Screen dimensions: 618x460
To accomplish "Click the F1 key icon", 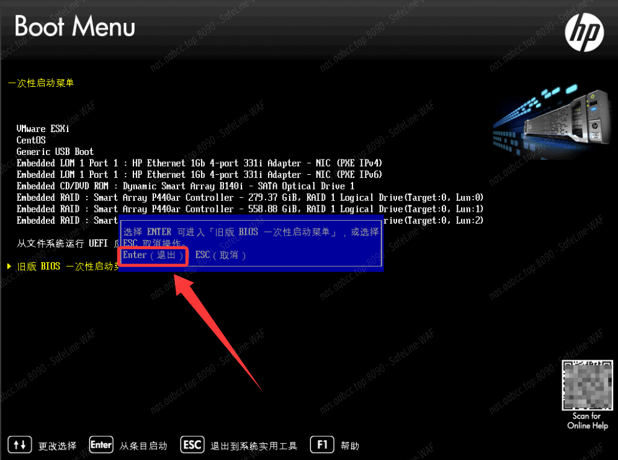I will (323, 445).
